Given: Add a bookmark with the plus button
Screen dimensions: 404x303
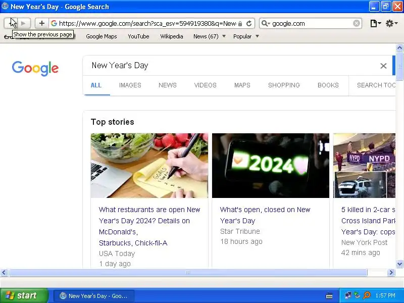Looking at the screenshot, I should [42, 23].
